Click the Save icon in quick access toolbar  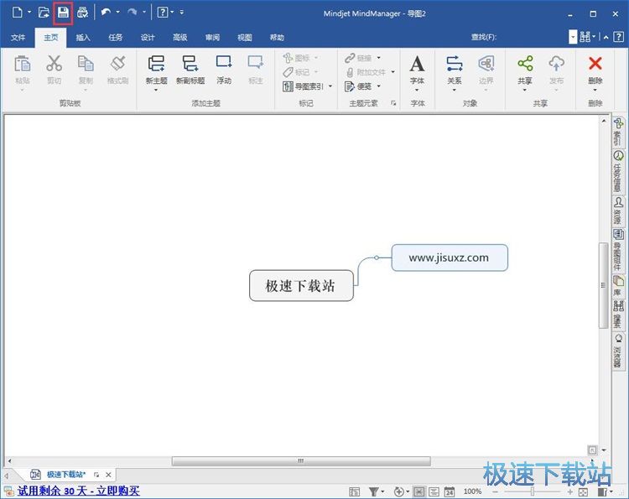[63, 13]
